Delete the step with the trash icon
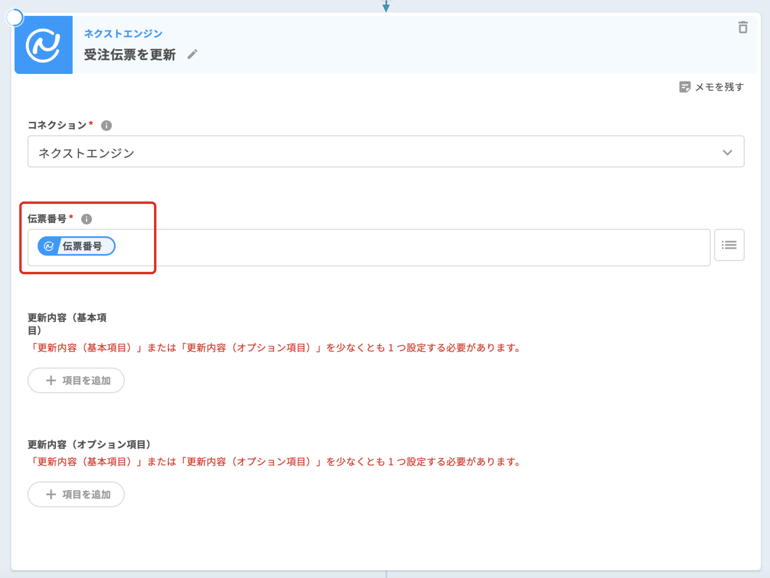The height and width of the screenshot is (578, 770). point(743,27)
